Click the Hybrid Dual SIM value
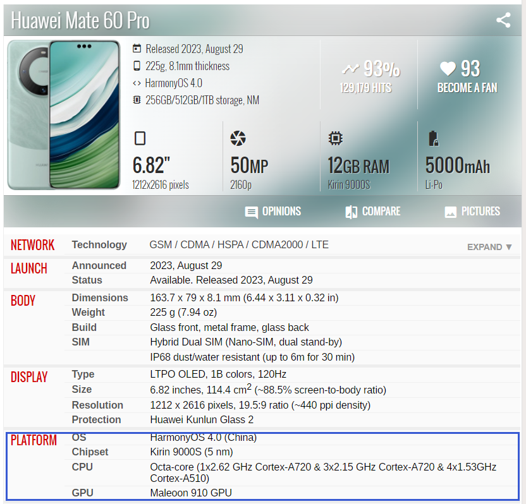 click(x=246, y=342)
